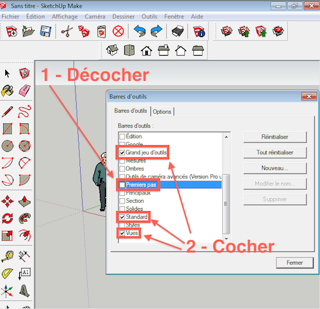Open the Aide menu
Image resolution: width=320 pixels, height=309 pixels.
point(197,17)
